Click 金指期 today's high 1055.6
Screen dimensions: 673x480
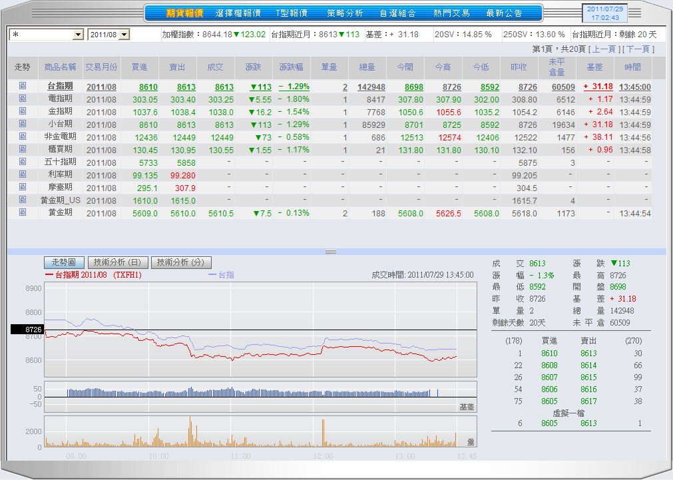(449, 113)
